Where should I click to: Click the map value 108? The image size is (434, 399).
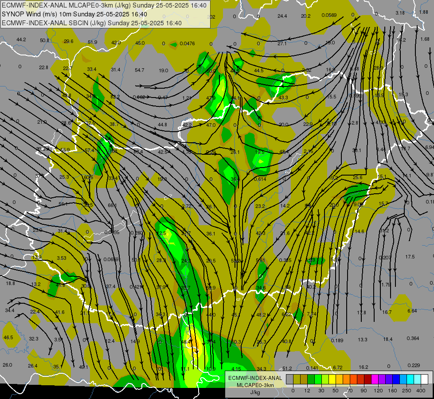click(113, 151)
